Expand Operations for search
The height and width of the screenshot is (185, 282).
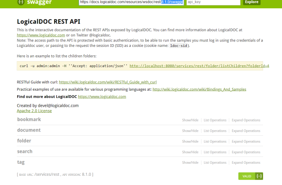pos(246,152)
